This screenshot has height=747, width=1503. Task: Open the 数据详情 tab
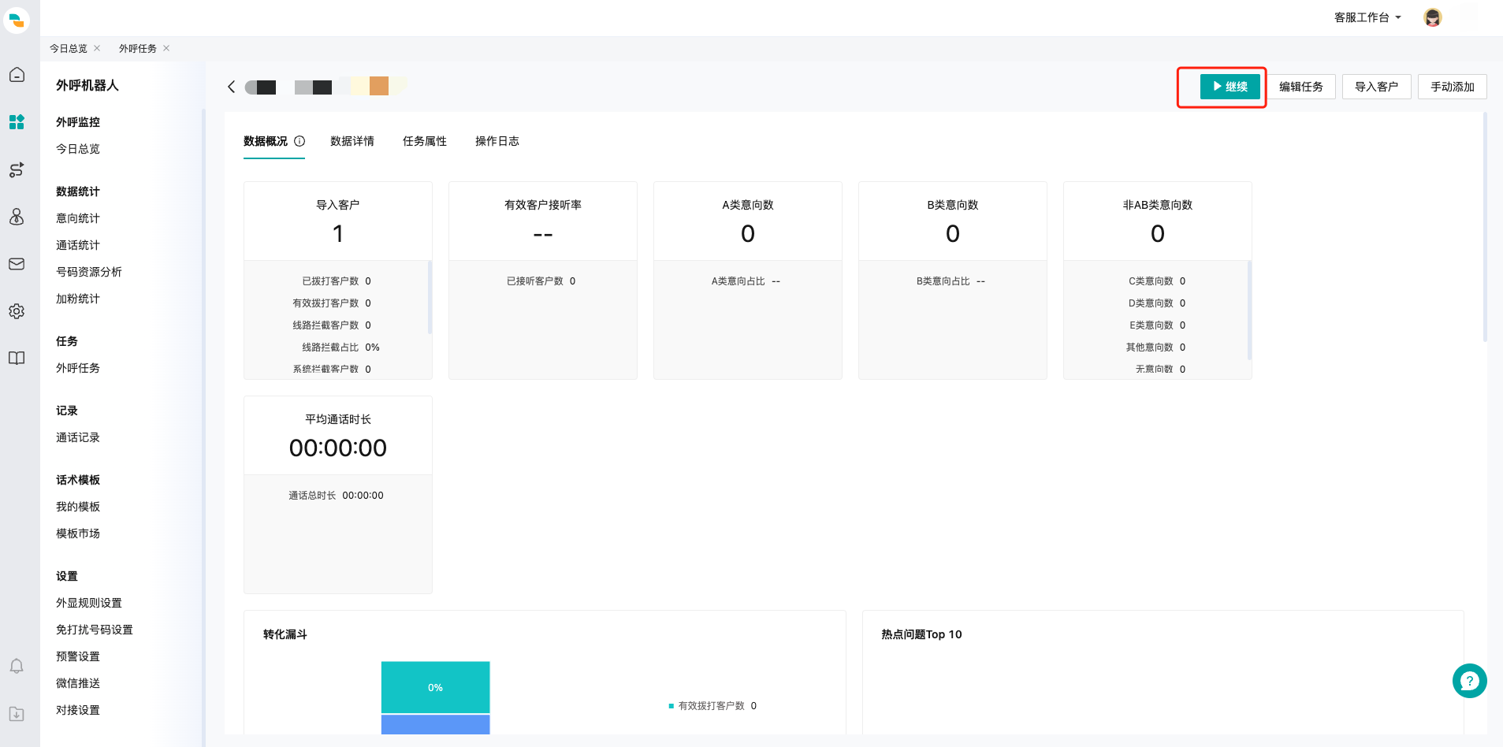352,141
